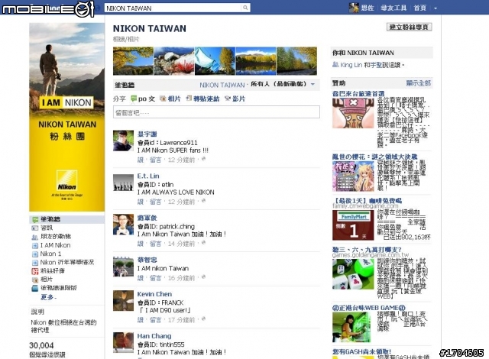Image resolution: width=489 pixels, height=359 pixels.
Task: Select the po 文 share option
Action: tap(143, 99)
